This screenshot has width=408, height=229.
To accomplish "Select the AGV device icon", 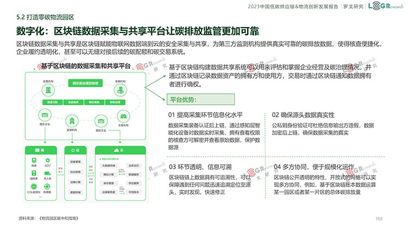I will (47, 160).
